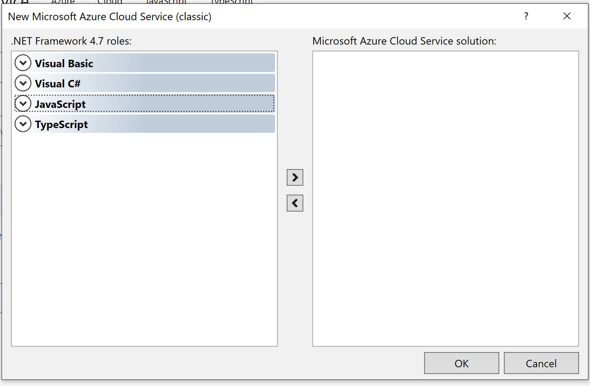590x386 pixels.
Task: Confirm selection with the OK button
Action: 461,363
